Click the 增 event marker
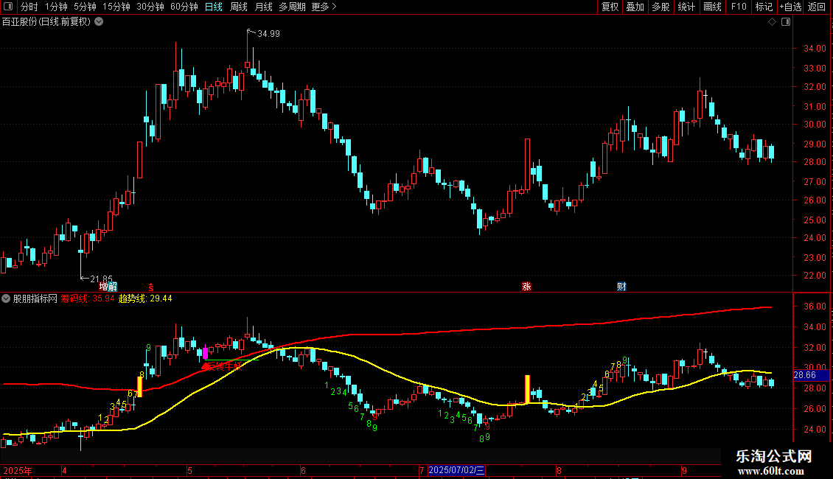Image resolution: width=833 pixels, height=479 pixels. coord(104,287)
